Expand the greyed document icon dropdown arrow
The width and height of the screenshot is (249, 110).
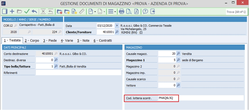click(104, 12)
